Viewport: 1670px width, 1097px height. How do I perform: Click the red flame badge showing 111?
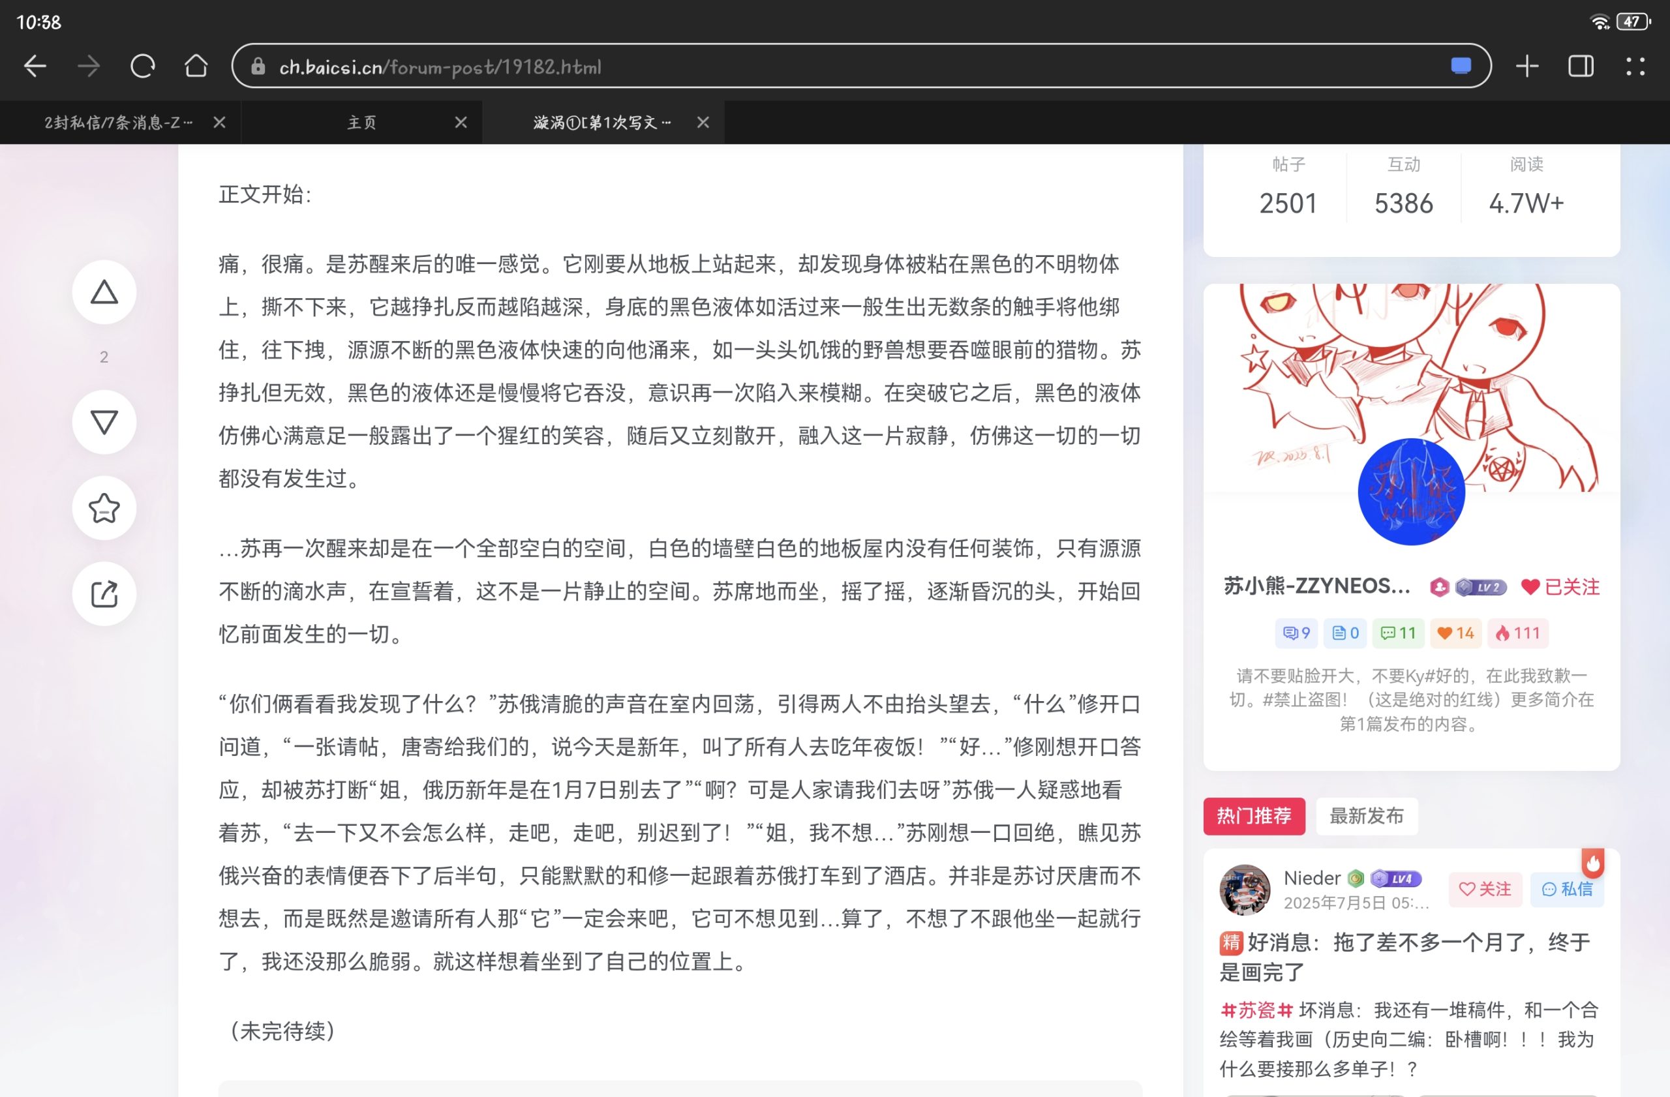tap(1518, 633)
